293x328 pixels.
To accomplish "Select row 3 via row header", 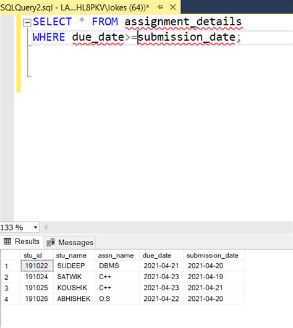I will tap(11, 288).
